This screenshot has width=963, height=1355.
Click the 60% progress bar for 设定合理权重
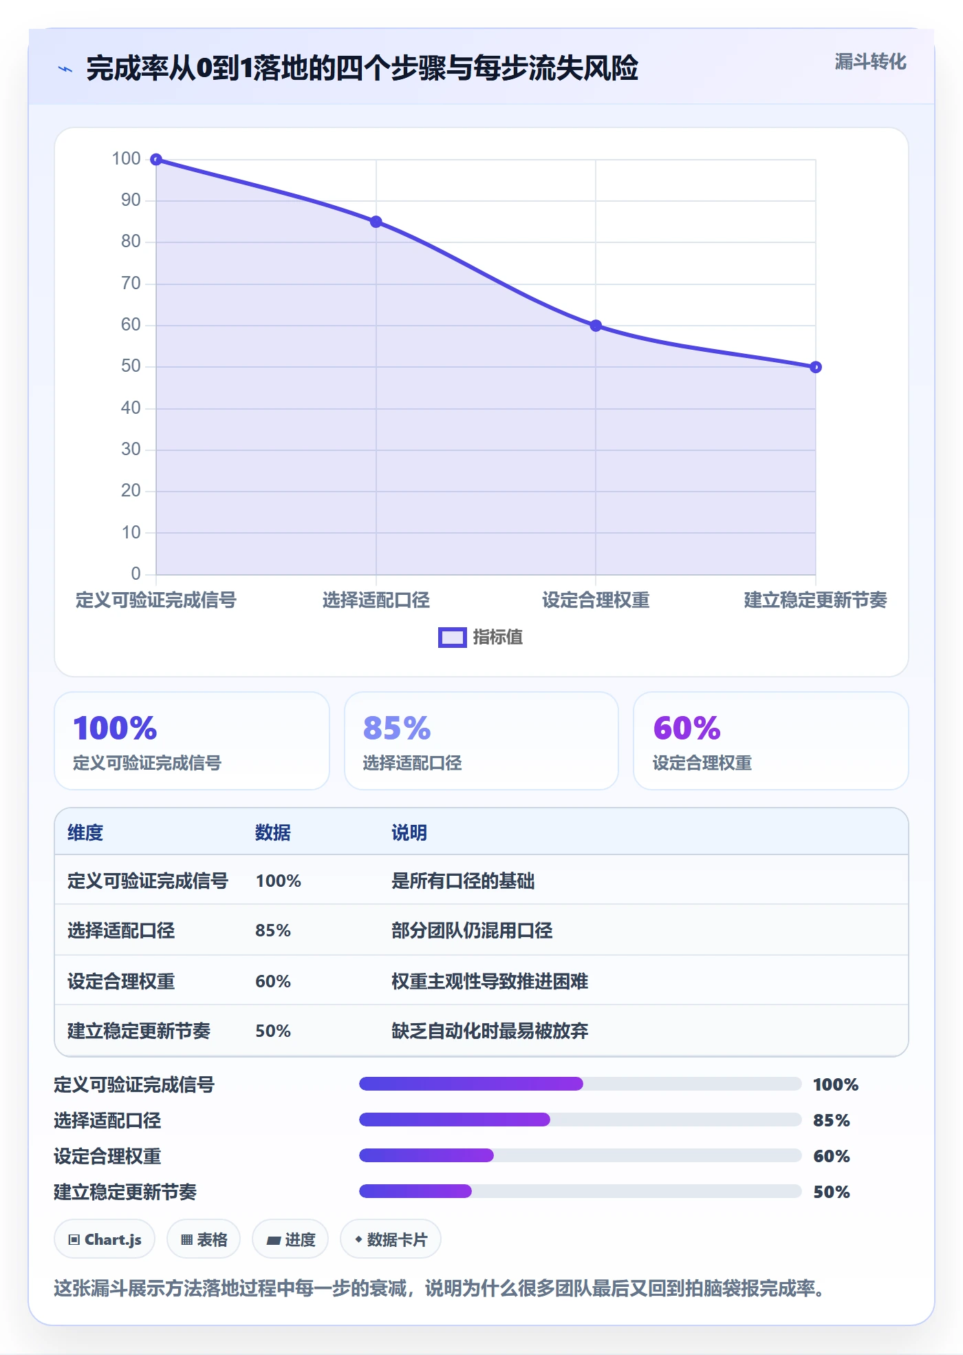pos(581,1155)
